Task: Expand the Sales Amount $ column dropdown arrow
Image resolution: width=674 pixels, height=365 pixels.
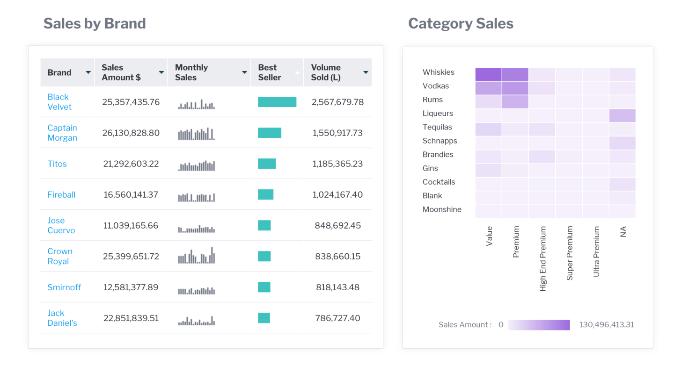Action: click(161, 73)
